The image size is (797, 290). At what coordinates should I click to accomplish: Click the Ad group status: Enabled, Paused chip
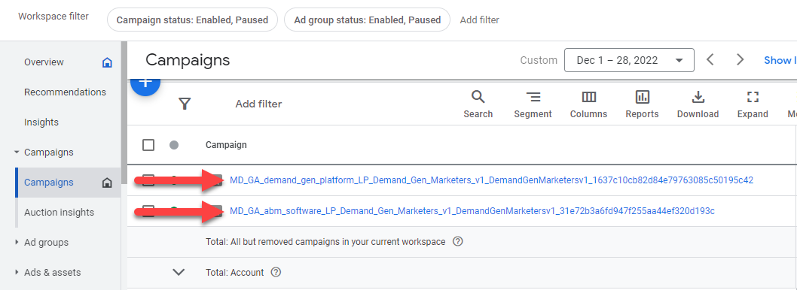367,20
